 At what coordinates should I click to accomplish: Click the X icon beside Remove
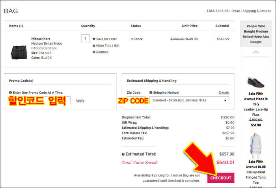pos(94,52)
